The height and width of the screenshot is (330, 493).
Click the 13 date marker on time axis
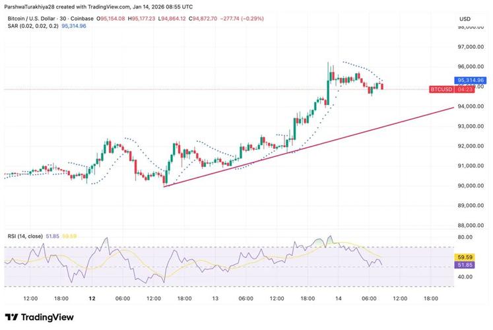click(215, 298)
